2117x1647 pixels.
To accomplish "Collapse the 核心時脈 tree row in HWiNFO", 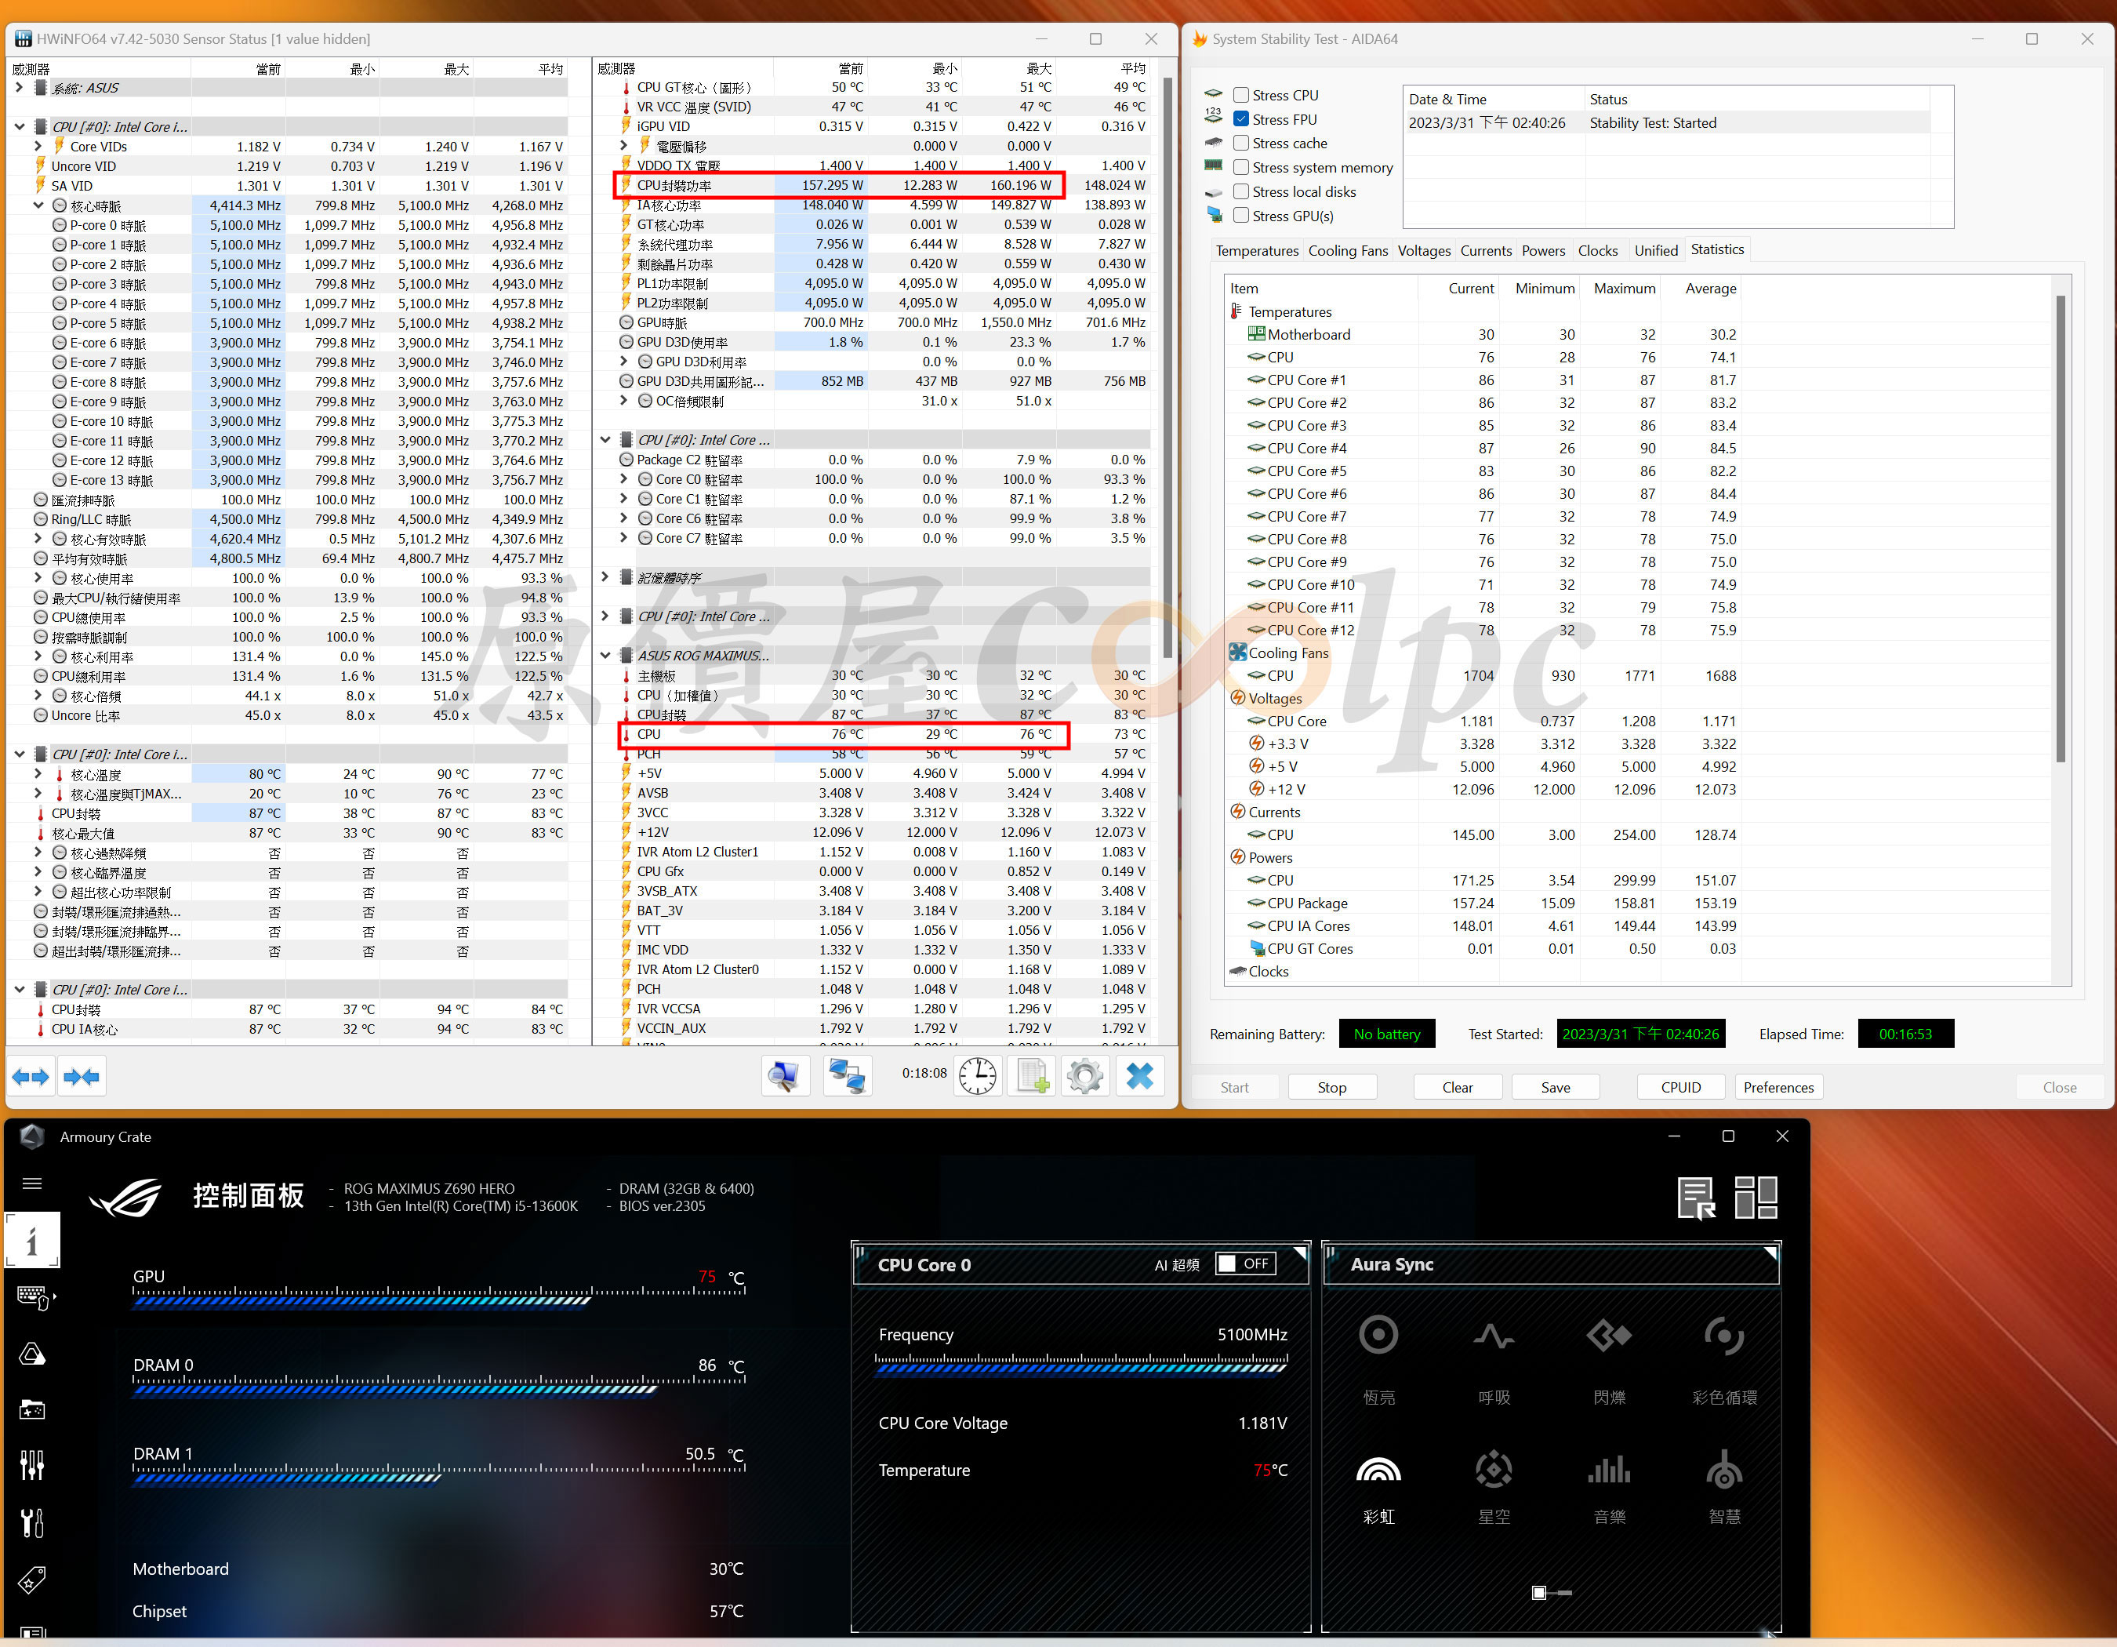I will coord(38,205).
